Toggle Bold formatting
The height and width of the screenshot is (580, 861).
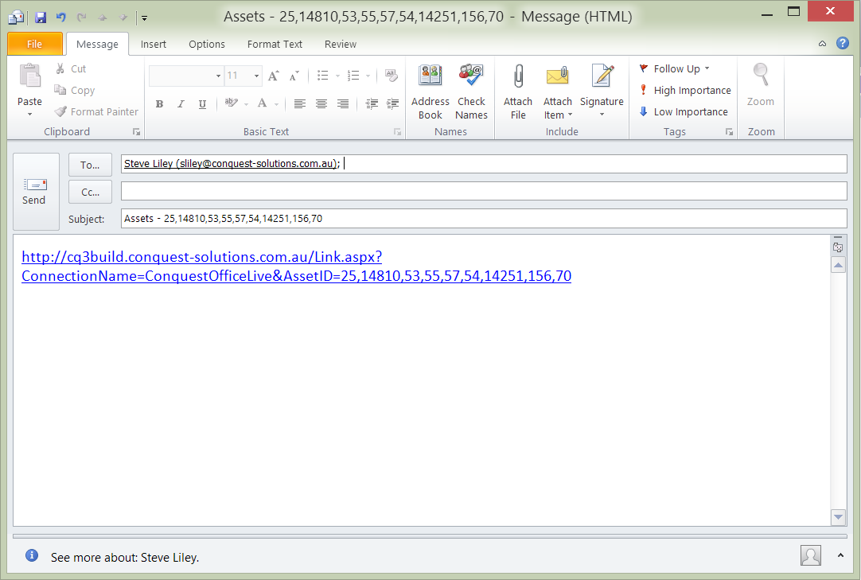159,103
